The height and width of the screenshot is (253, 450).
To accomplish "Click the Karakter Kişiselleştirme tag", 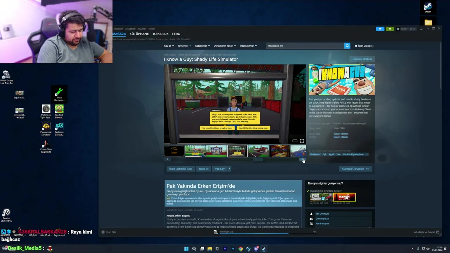I will pos(353,154).
